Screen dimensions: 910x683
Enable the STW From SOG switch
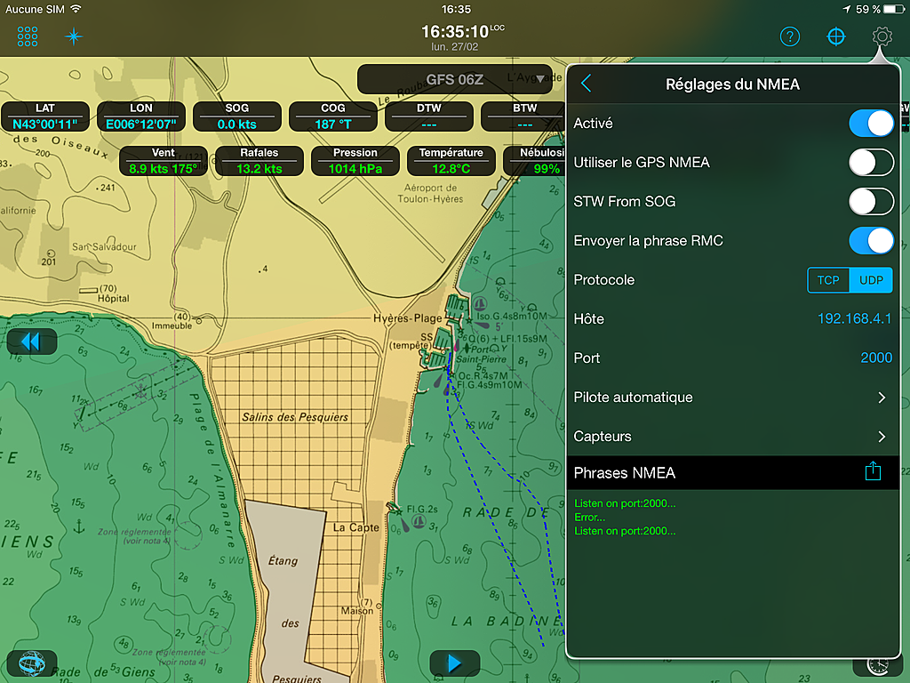[x=871, y=202]
